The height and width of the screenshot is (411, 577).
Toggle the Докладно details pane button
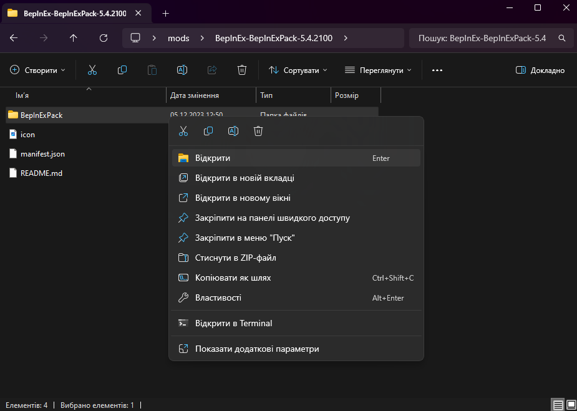[x=540, y=70]
